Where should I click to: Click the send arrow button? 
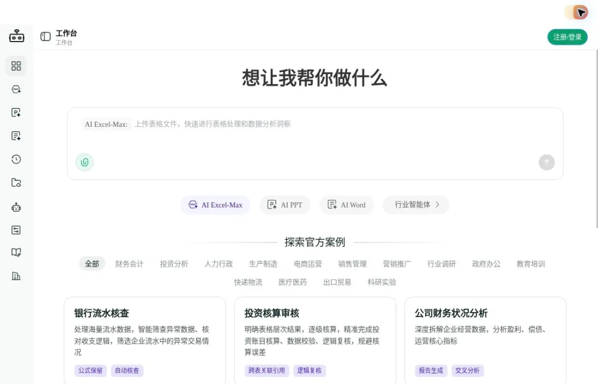(547, 162)
